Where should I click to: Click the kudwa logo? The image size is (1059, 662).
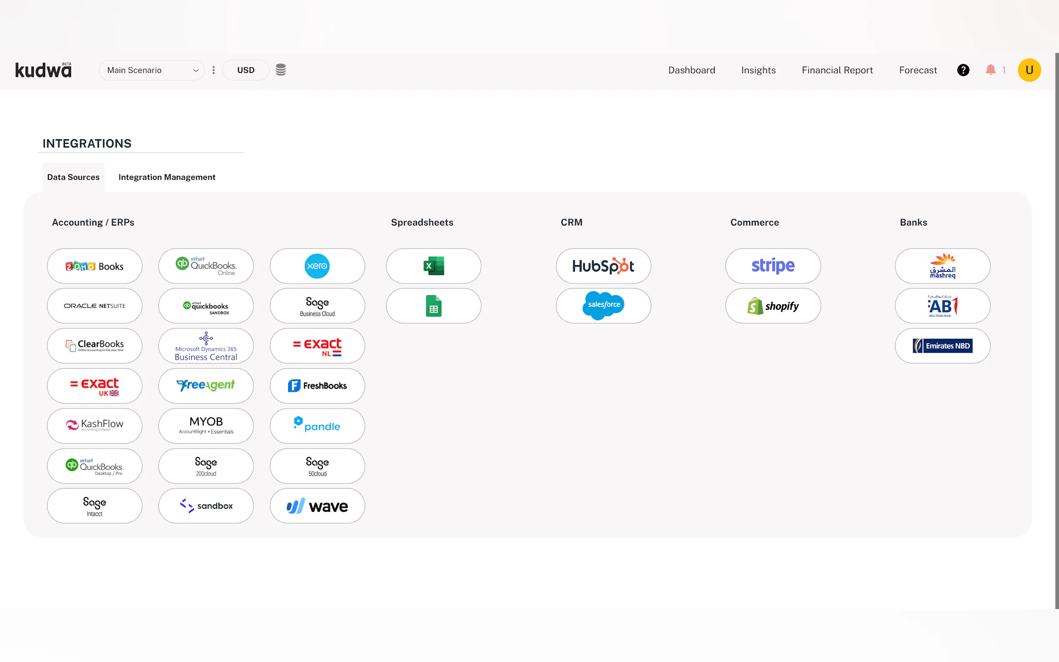click(x=43, y=70)
